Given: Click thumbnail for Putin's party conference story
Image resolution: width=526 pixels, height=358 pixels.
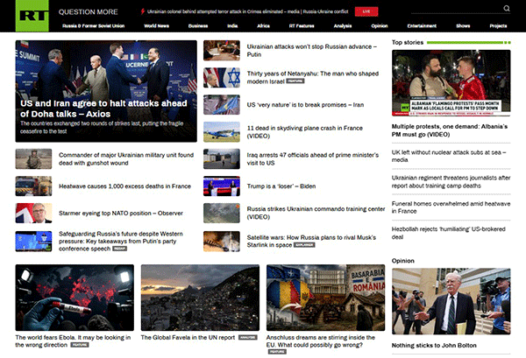Looking at the screenshot, I should click(33, 241).
